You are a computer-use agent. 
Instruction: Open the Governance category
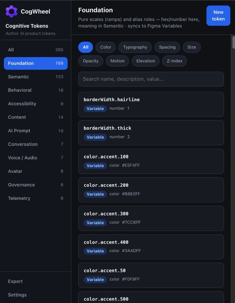36,185
